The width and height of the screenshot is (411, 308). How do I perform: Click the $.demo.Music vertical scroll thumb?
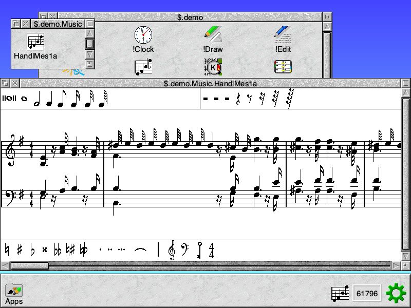tap(89, 44)
